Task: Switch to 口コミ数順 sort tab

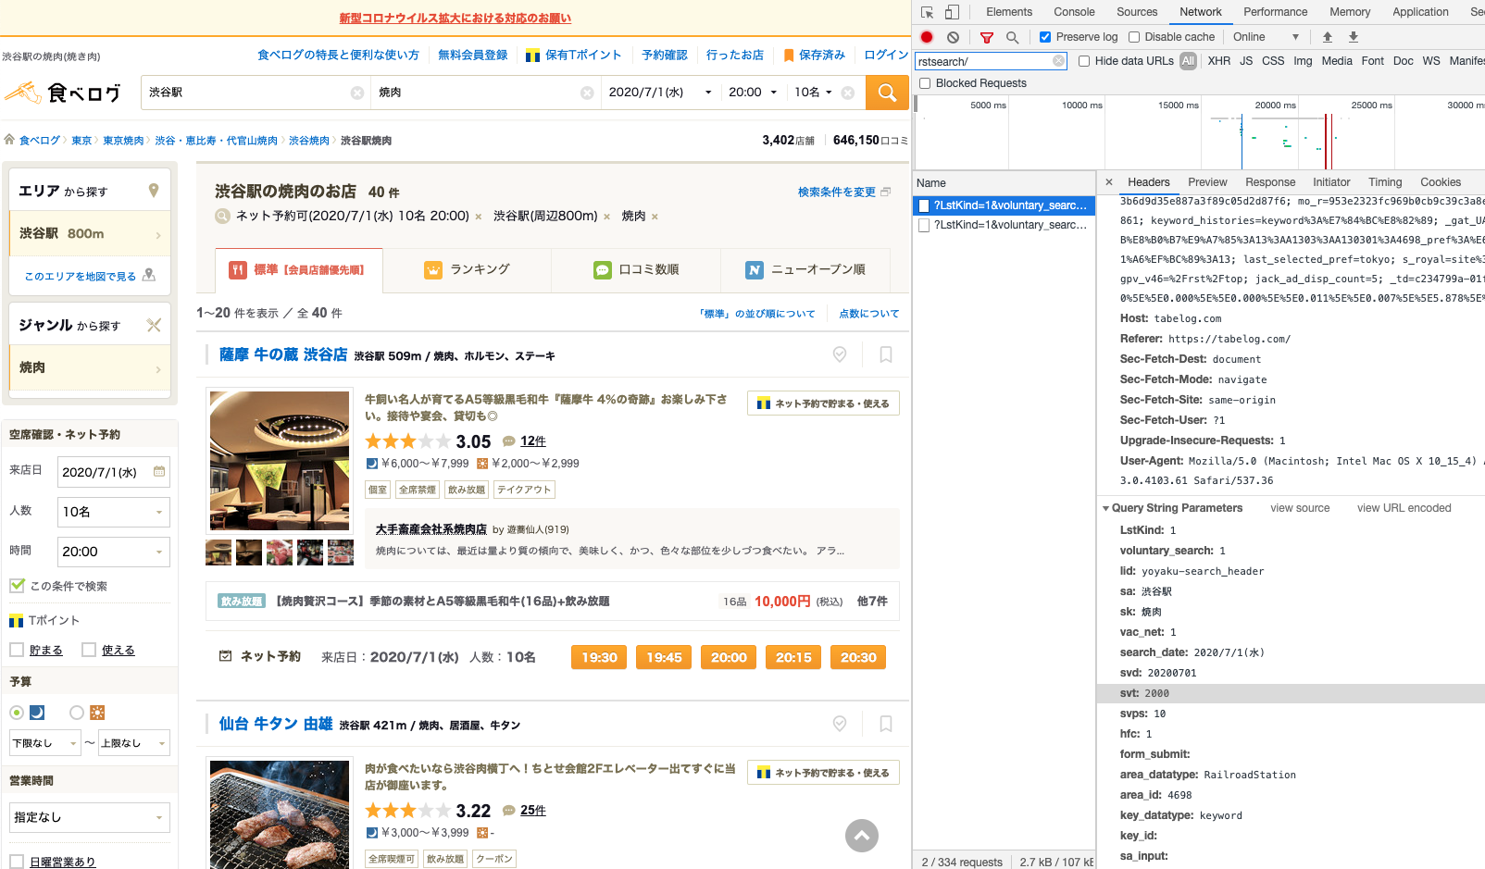Action: (636, 269)
